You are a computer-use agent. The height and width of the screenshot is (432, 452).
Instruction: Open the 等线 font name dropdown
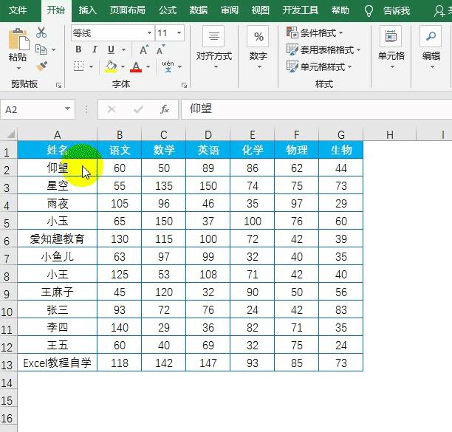tap(150, 33)
